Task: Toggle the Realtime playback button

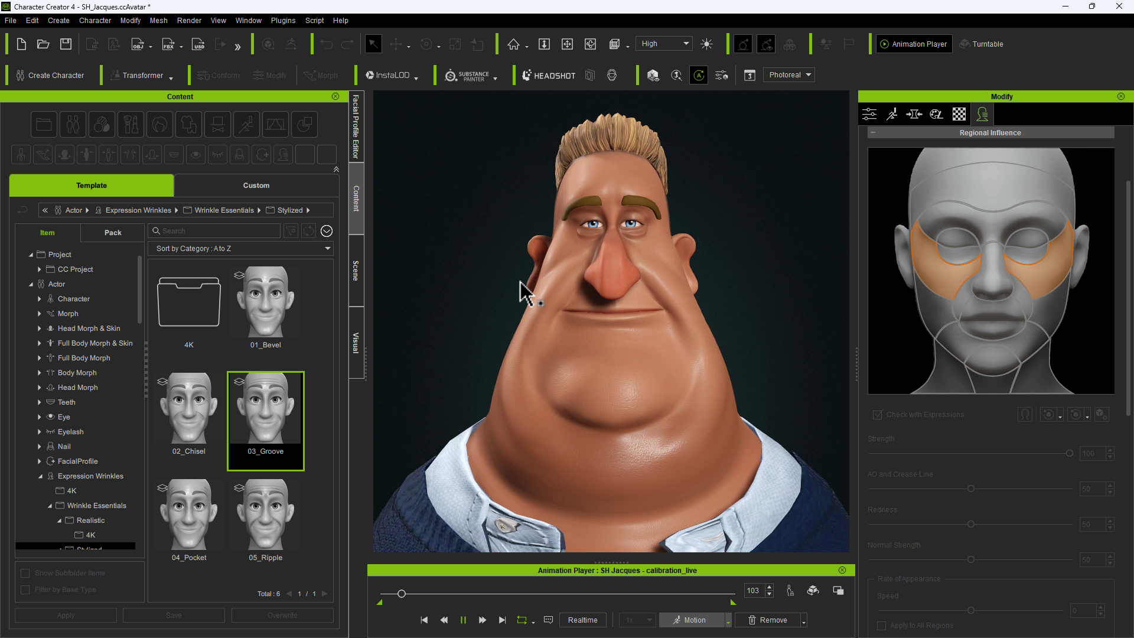Action: pos(582,620)
